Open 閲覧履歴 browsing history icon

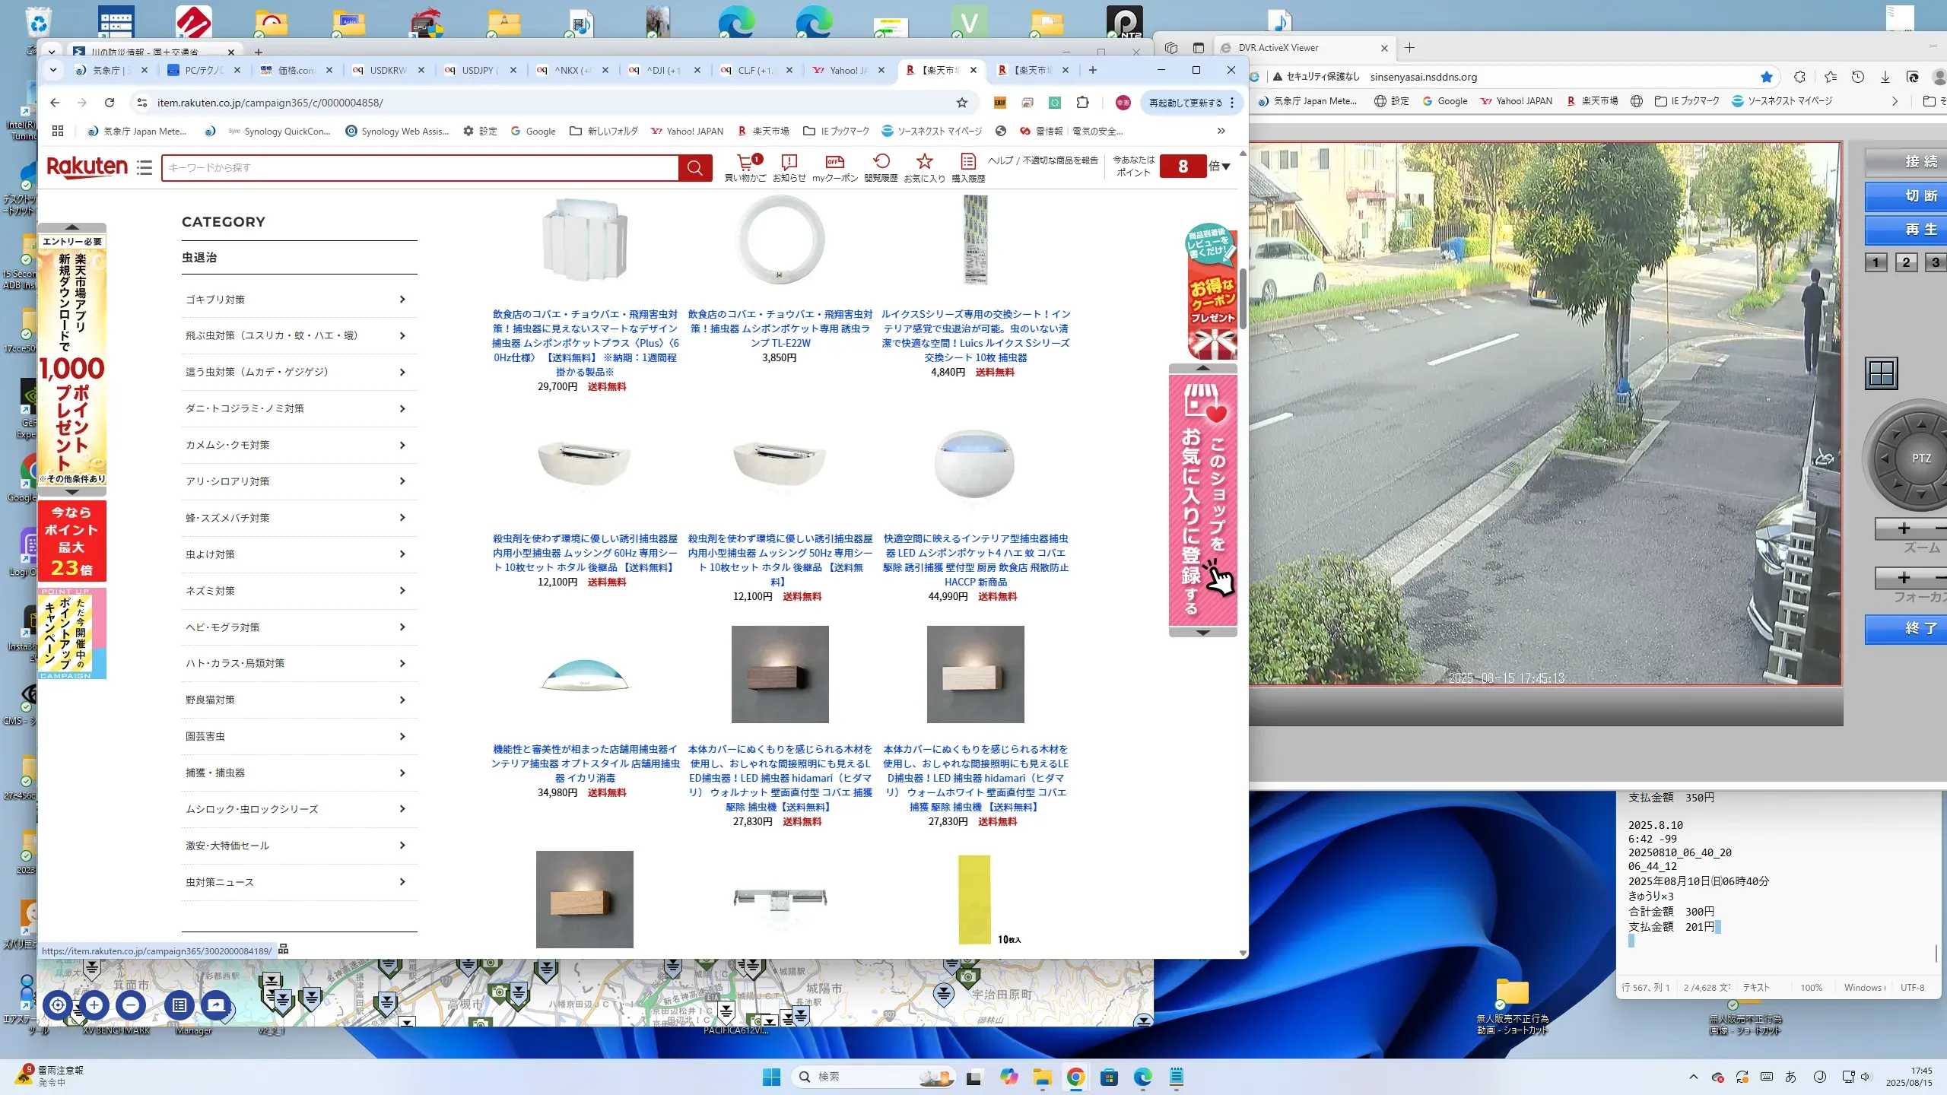(x=881, y=163)
